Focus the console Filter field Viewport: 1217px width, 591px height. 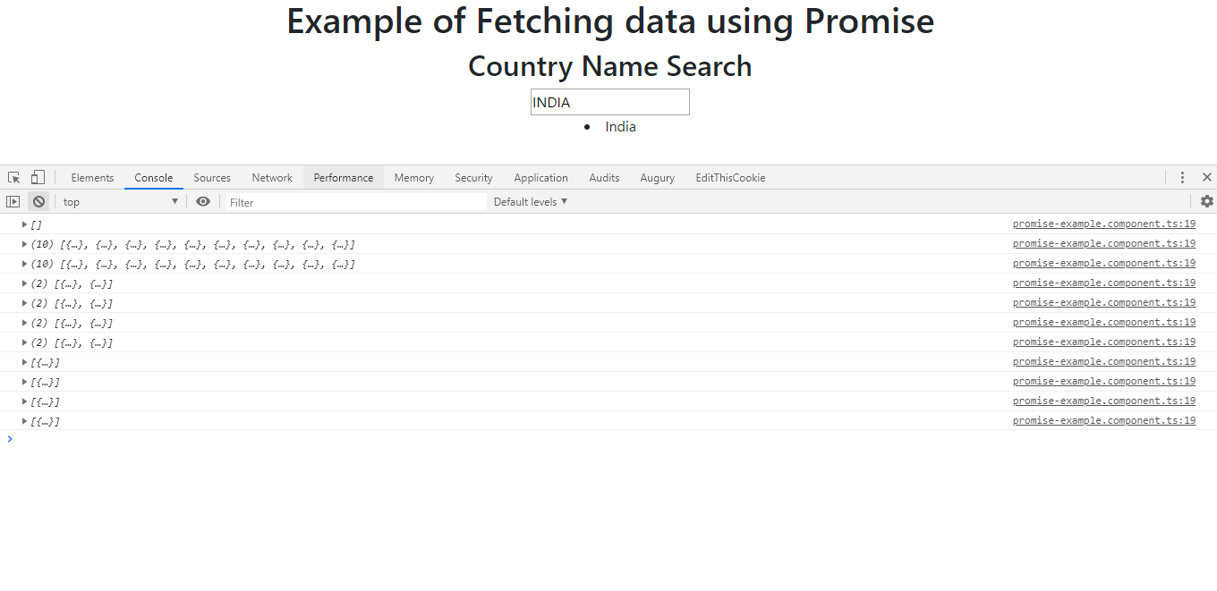356,202
